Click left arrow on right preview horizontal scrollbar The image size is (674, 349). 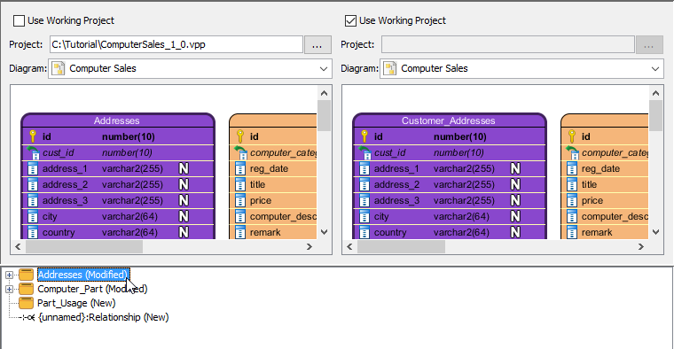(x=350, y=246)
